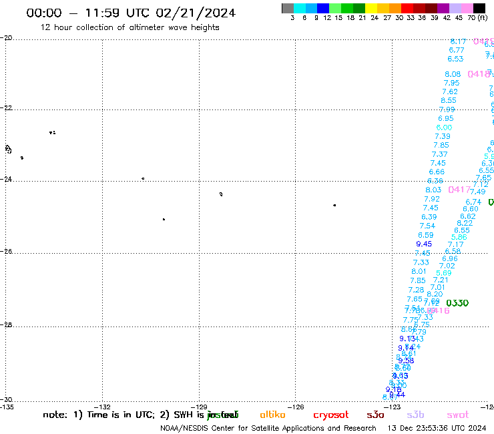Click the '70 (ft)' legend label

[477, 18]
